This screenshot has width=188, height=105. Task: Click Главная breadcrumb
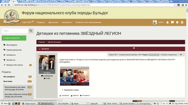coord(41,42)
